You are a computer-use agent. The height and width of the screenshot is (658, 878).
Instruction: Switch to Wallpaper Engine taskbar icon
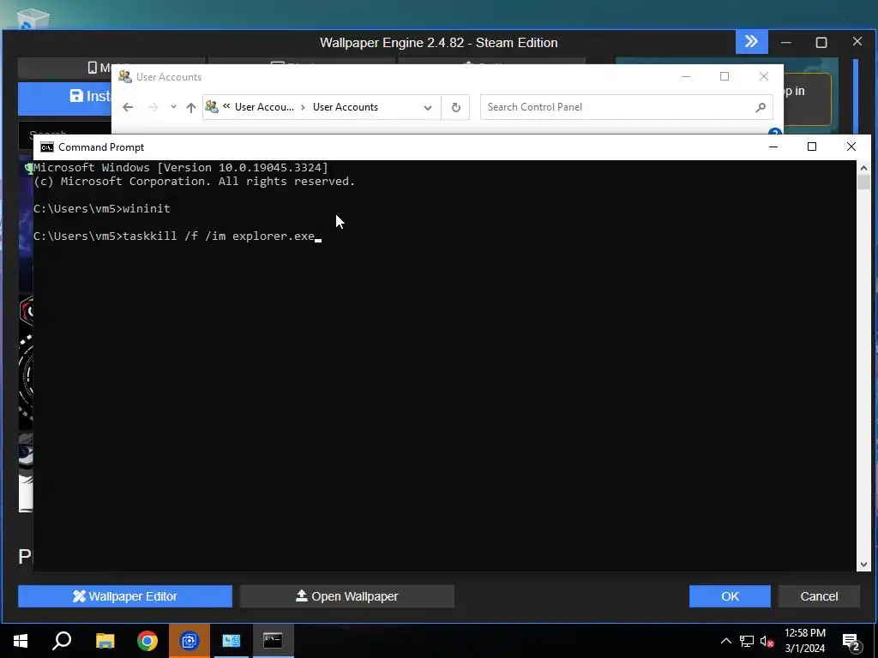tap(189, 641)
